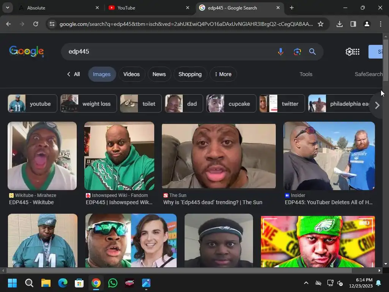Open Chrome three-dot menu

pyautogui.click(x=381, y=24)
